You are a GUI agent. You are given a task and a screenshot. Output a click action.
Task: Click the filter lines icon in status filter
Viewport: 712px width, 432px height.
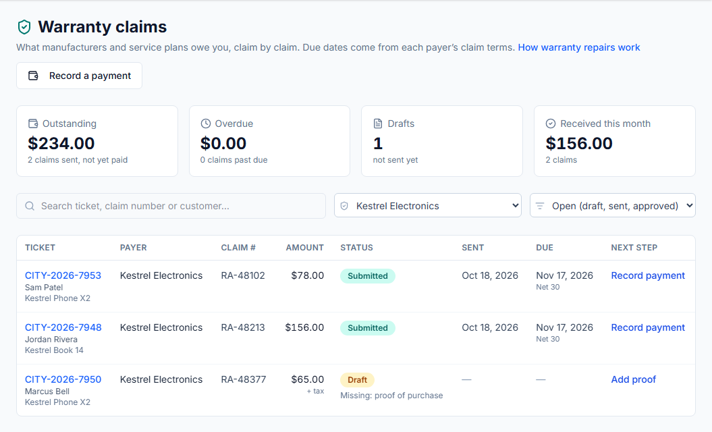(x=540, y=206)
